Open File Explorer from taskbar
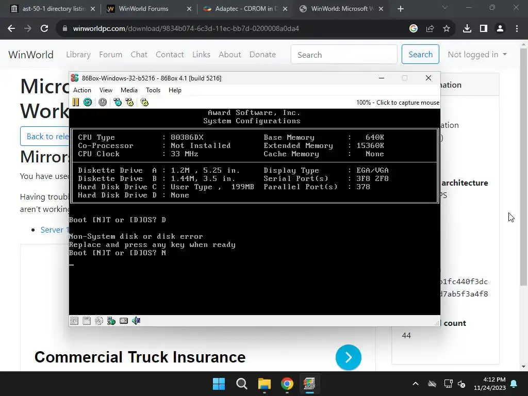528x396 pixels. [x=265, y=384]
